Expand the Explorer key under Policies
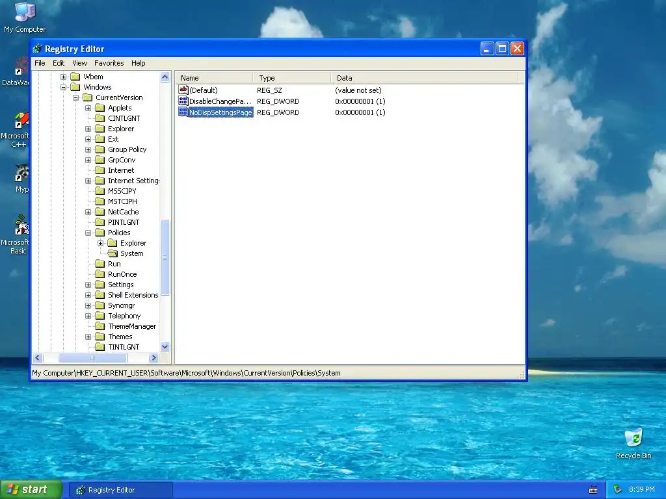This screenshot has height=499, width=666. click(100, 243)
